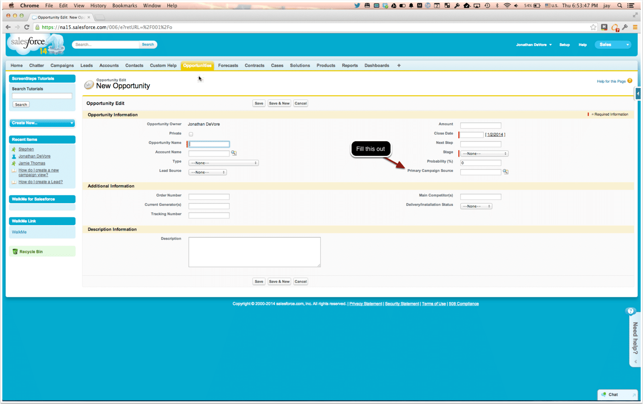Expand the Create New... sidebar dropdown
The image size is (643, 404).
[x=42, y=123]
